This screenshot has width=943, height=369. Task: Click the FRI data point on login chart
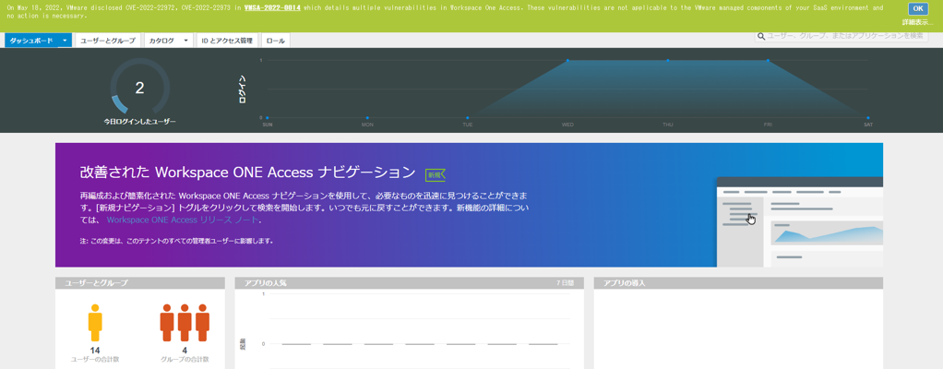click(x=768, y=61)
